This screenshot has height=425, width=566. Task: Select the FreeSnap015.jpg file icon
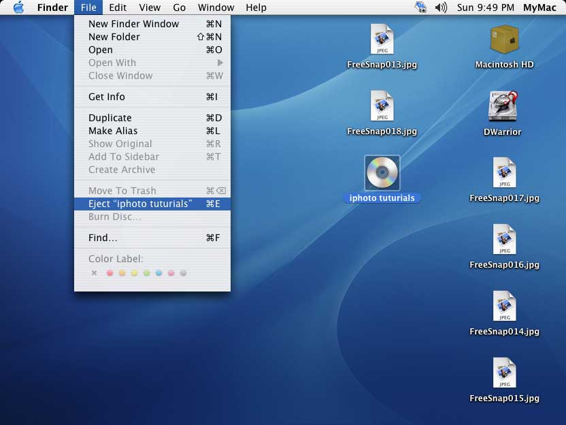[x=504, y=373]
